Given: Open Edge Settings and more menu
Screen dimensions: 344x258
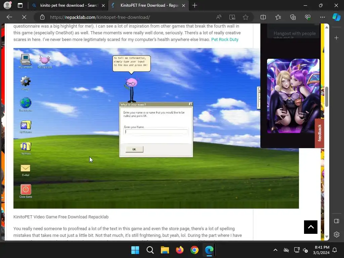Looking at the screenshot, I should pyautogui.click(x=322, y=17).
